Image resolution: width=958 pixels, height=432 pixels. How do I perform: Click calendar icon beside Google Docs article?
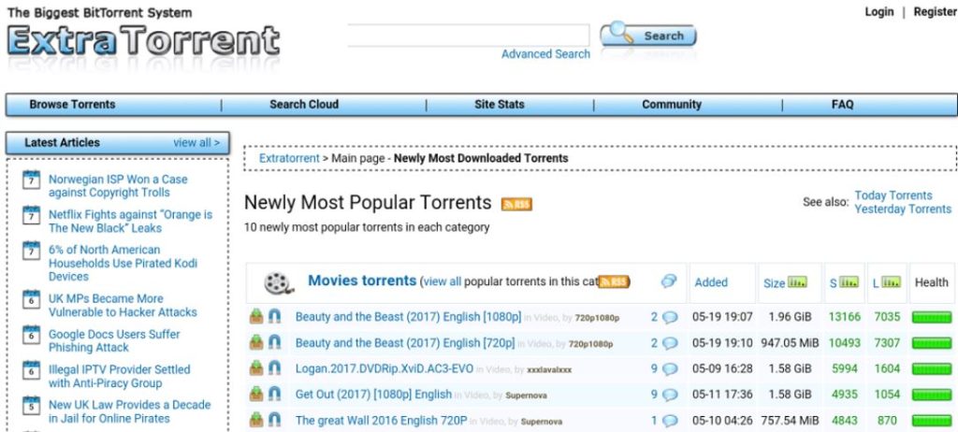[x=31, y=334]
